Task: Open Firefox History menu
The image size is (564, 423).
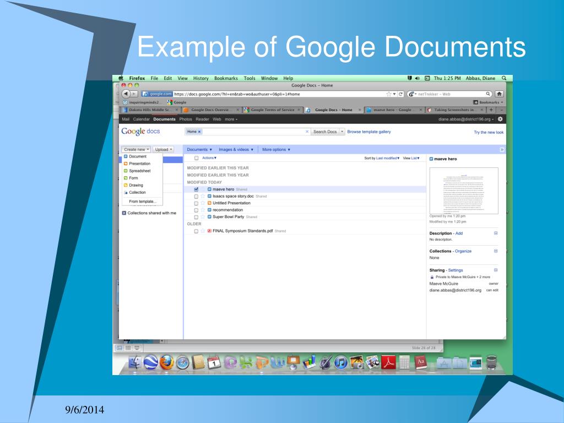Action: coord(200,78)
